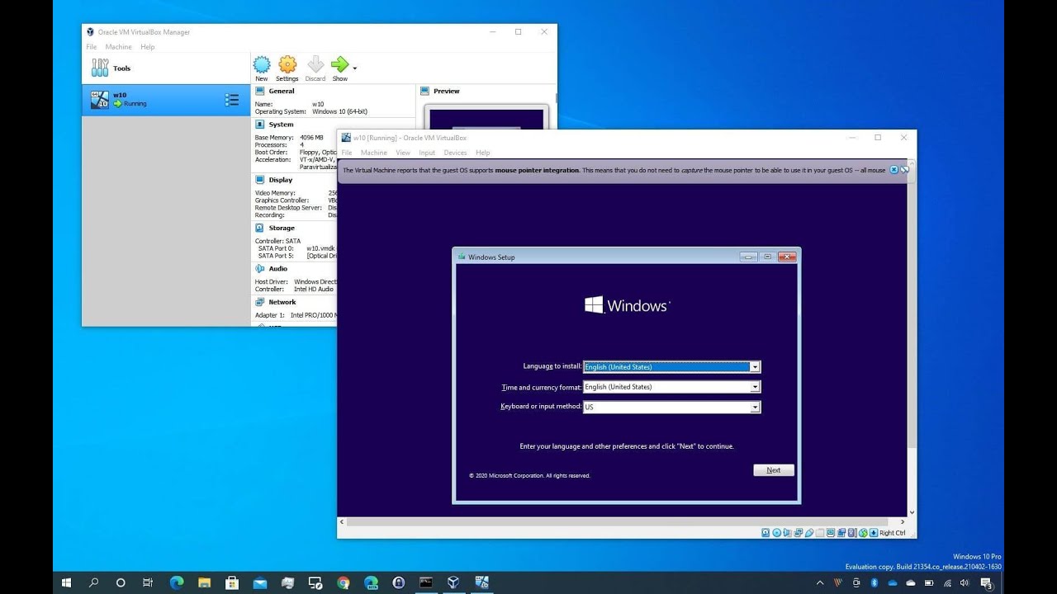The height and width of the screenshot is (594, 1057).
Task: Click the green Show arrow icon
Action: pyautogui.click(x=339, y=65)
